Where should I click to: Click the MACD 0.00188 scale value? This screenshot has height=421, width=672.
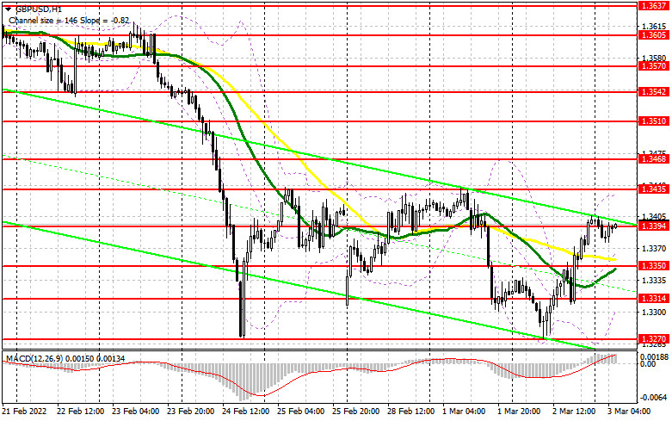pyautogui.click(x=653, y=356)
